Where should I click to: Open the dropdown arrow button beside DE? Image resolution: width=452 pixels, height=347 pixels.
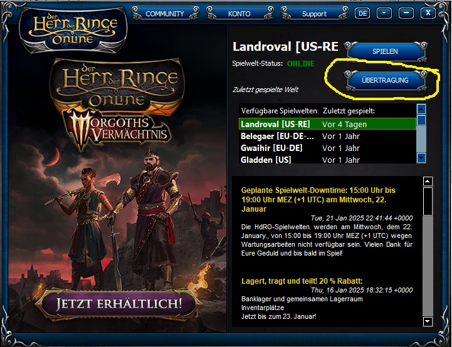tap(384, 13)
